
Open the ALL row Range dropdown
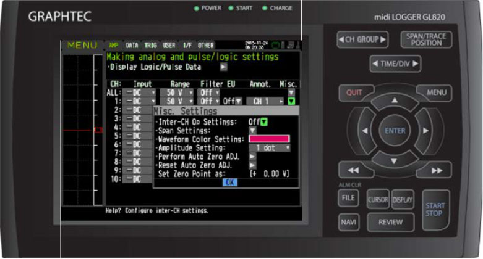pyautogui.click(x=176, y=92)
